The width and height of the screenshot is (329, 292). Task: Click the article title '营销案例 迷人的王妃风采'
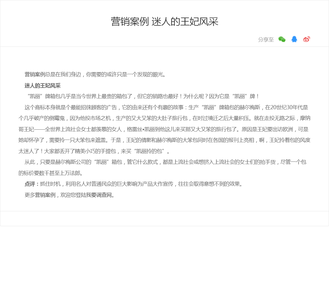pos(164,22)
